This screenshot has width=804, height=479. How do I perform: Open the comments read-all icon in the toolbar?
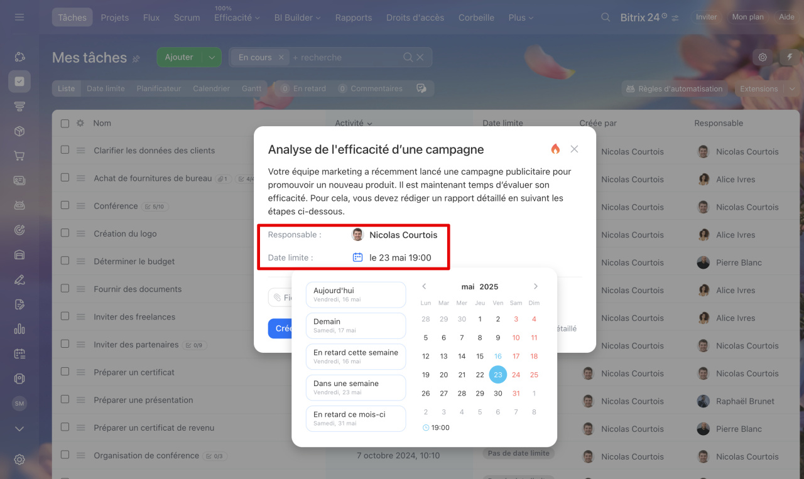click(421, 89)
